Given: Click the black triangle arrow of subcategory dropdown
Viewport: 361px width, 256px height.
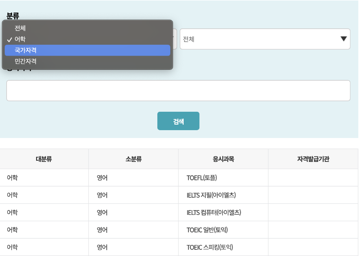Looking at the screenshot, I should pos(344,39).
